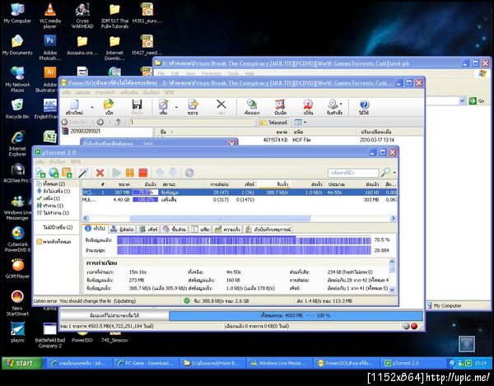Select All (2) category in µTorrent sidebar
Image resolution: width=494 pixels, height=386 pixels.
coord(51,184)
